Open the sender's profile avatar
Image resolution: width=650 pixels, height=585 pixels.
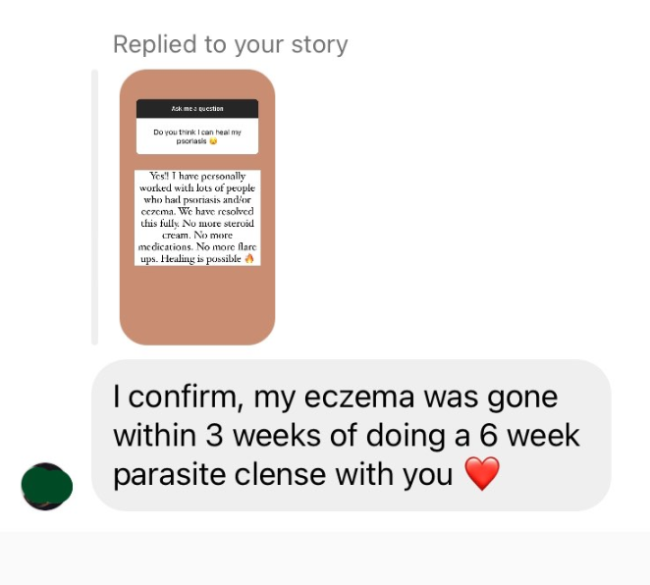(47, 487)
